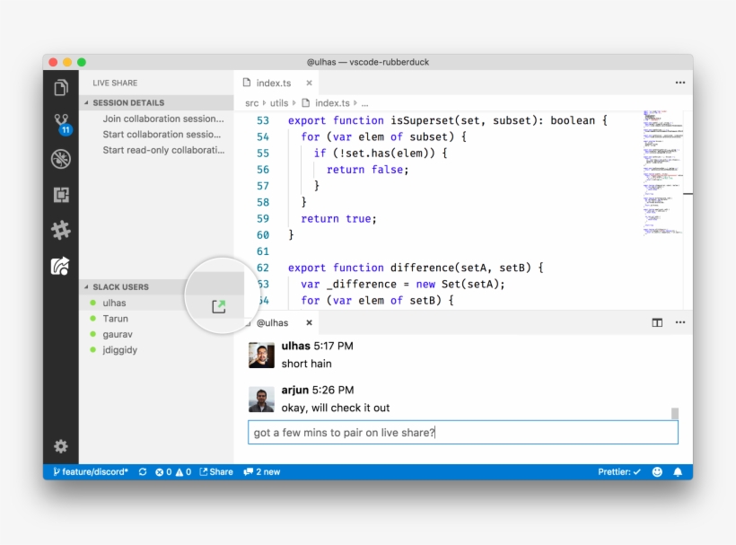Click the index.ts breadcrumb

pos(332,103)
